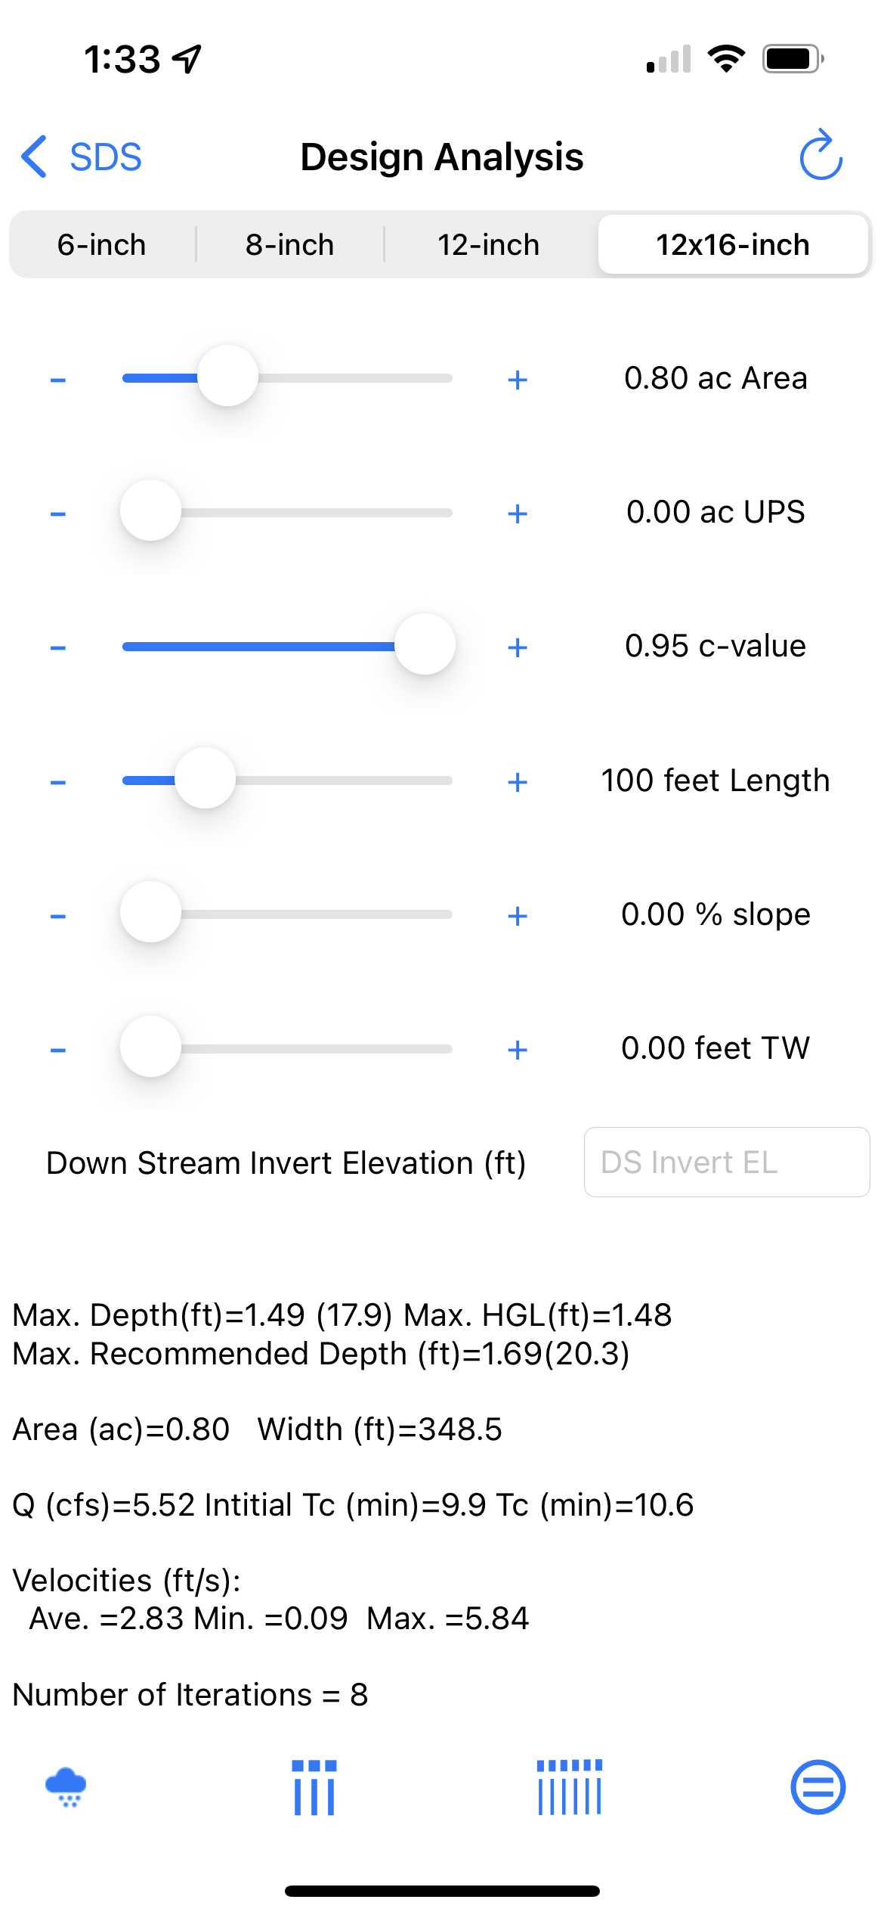Decrease c-value with the minus button
The width and height of the screenshot is (884, 1915).
tap(58, 648)
